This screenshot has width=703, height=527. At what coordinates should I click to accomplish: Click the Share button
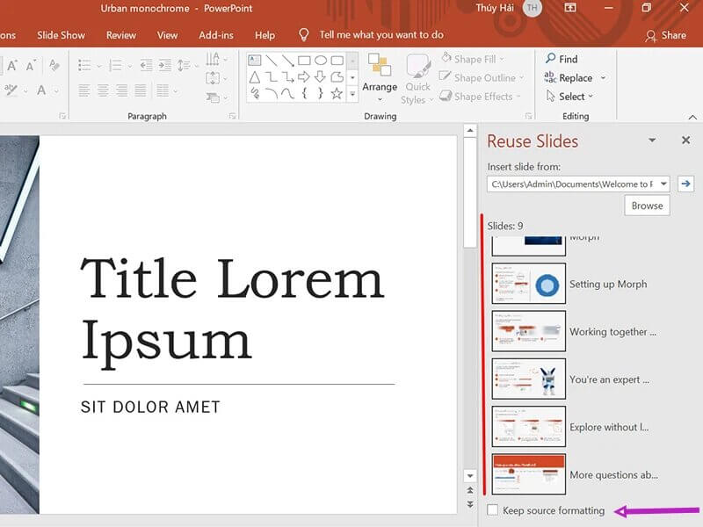pyautogui.click(x=667, y=35)
